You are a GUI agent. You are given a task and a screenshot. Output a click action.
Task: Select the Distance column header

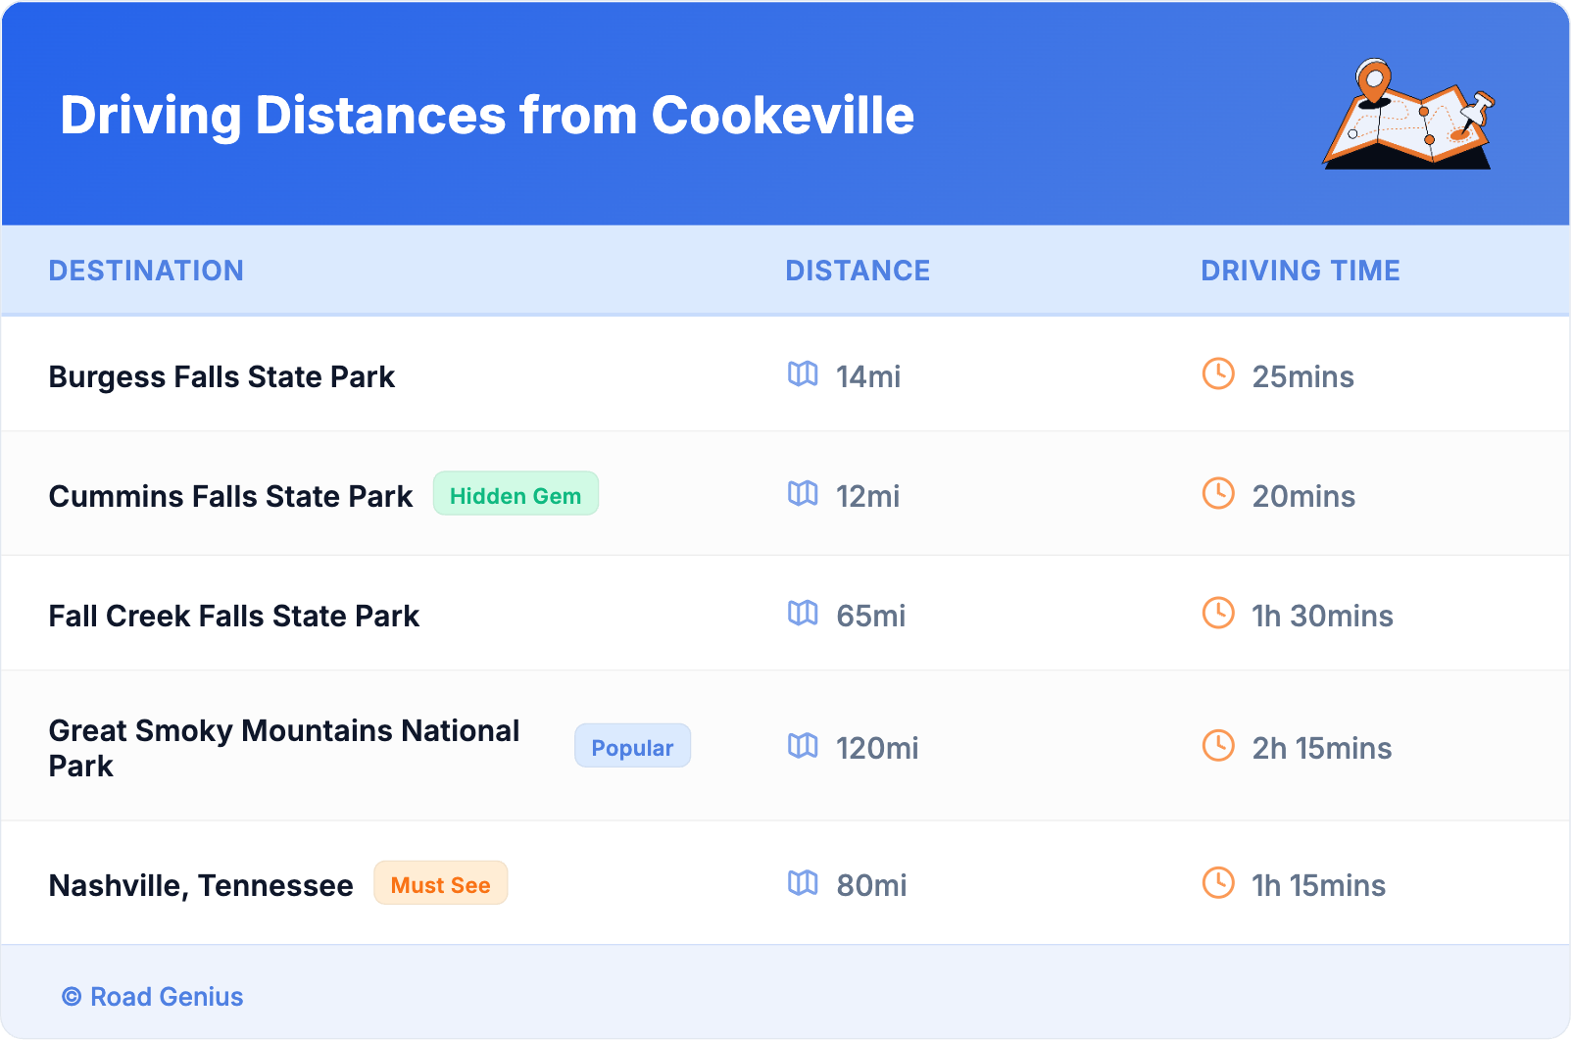tap(858, 271)
